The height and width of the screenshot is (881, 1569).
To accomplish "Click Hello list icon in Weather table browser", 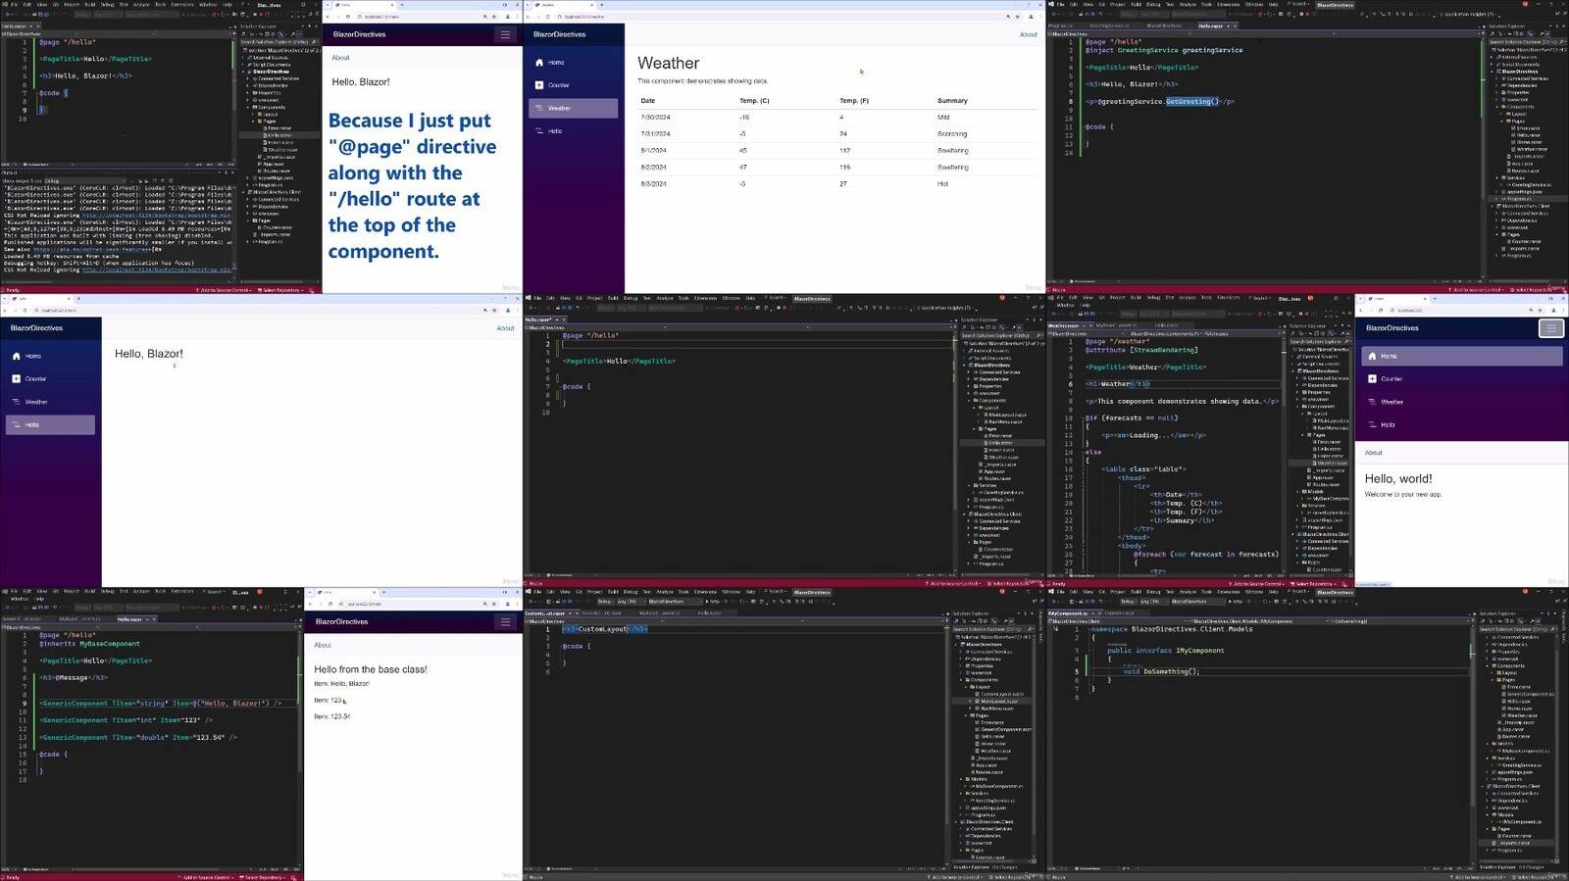I will click(538, 130).
